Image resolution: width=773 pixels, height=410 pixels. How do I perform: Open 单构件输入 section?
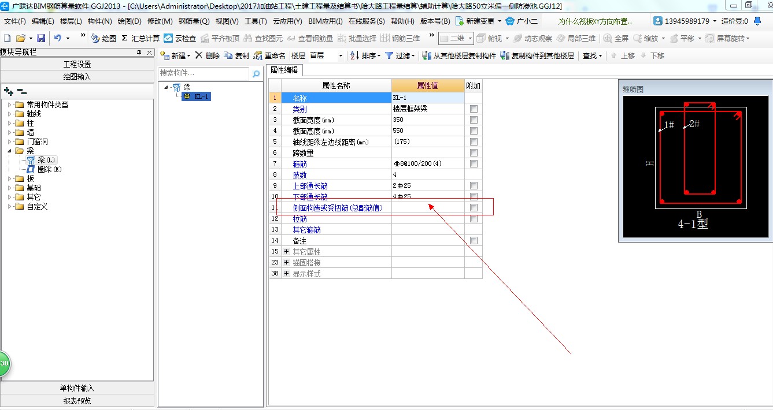point(77,388)
